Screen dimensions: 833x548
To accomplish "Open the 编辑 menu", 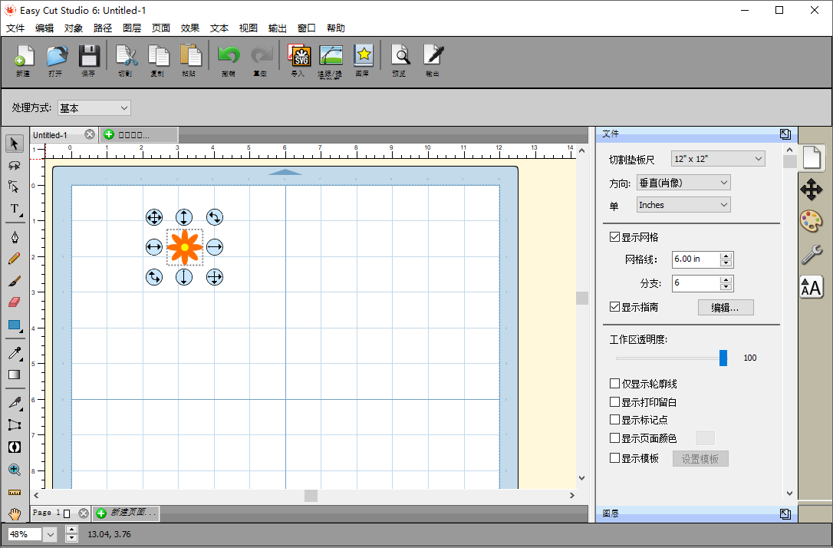I will [44, 28].
